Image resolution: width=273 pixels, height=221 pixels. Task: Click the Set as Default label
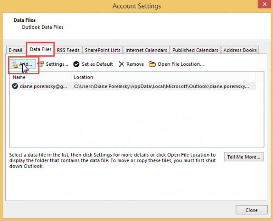coord(97,64)
